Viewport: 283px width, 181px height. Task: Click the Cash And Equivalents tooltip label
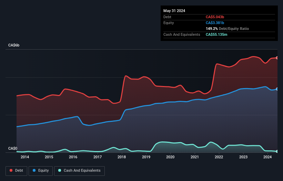tap(182, 34)
